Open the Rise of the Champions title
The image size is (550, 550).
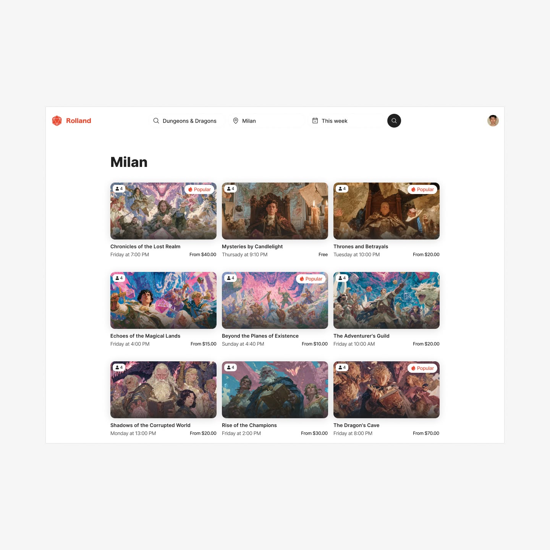click(x=249, y=425)
